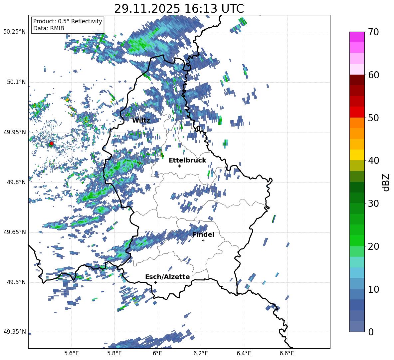
Task: Click the 49.65°N latitude label
Action: pos(15,232)
